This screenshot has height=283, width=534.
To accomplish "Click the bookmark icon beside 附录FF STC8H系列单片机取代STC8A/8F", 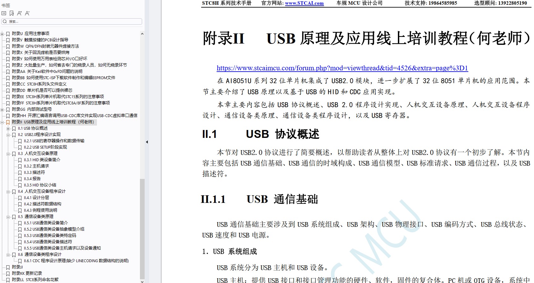I will (8, 103).
